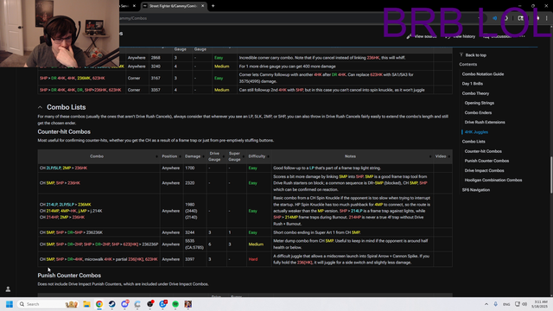Open Combo Theory in the contents sidebar
Viewport: 553px width, 311px height.
point(475,93)
